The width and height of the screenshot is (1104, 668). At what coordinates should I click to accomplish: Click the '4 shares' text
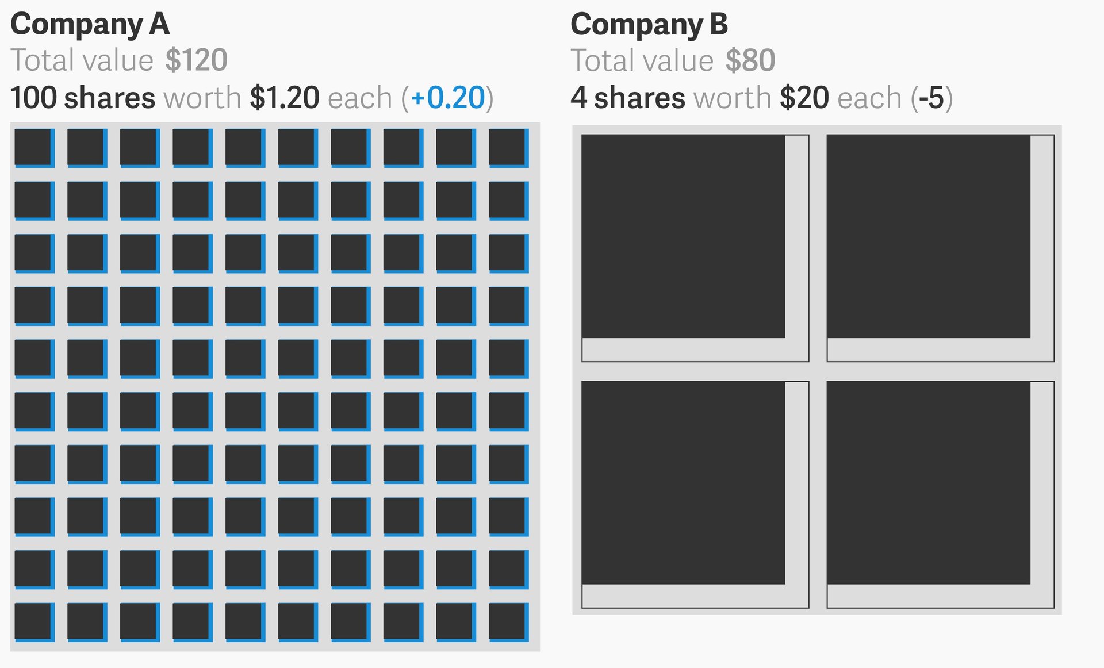628,97
